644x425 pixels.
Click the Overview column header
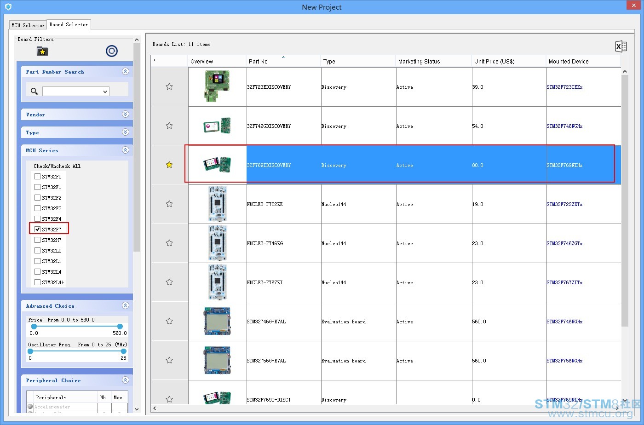(217, 61)
